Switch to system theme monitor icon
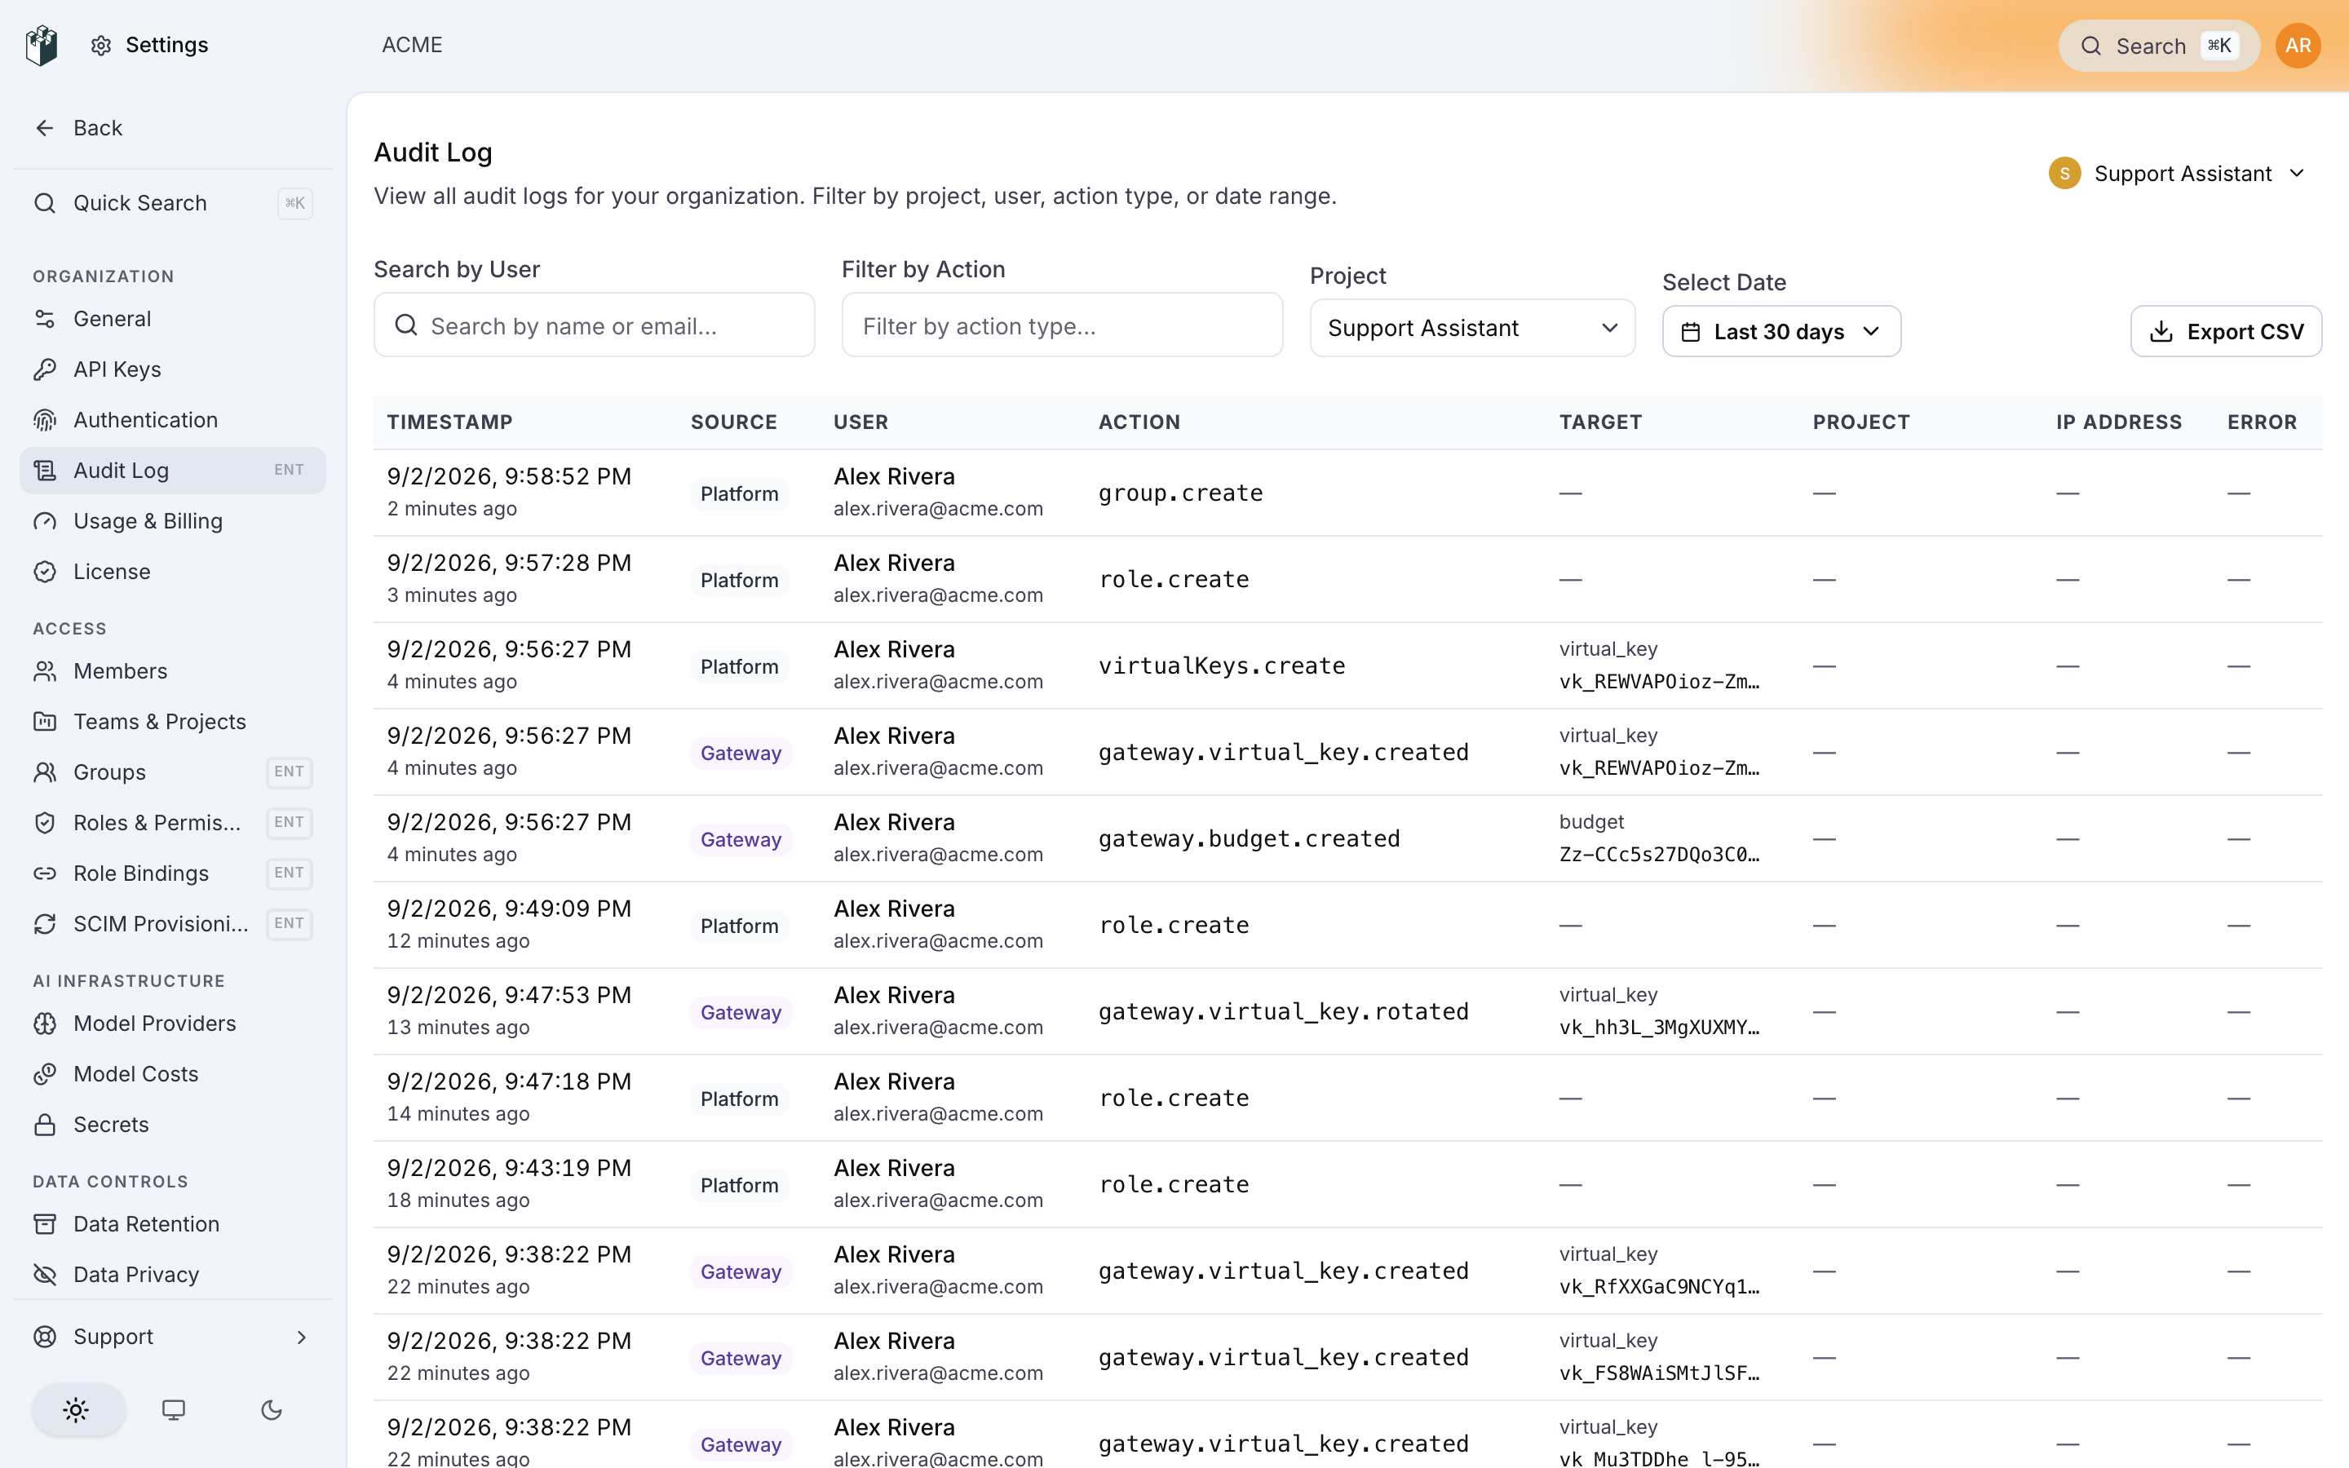 174,1410
